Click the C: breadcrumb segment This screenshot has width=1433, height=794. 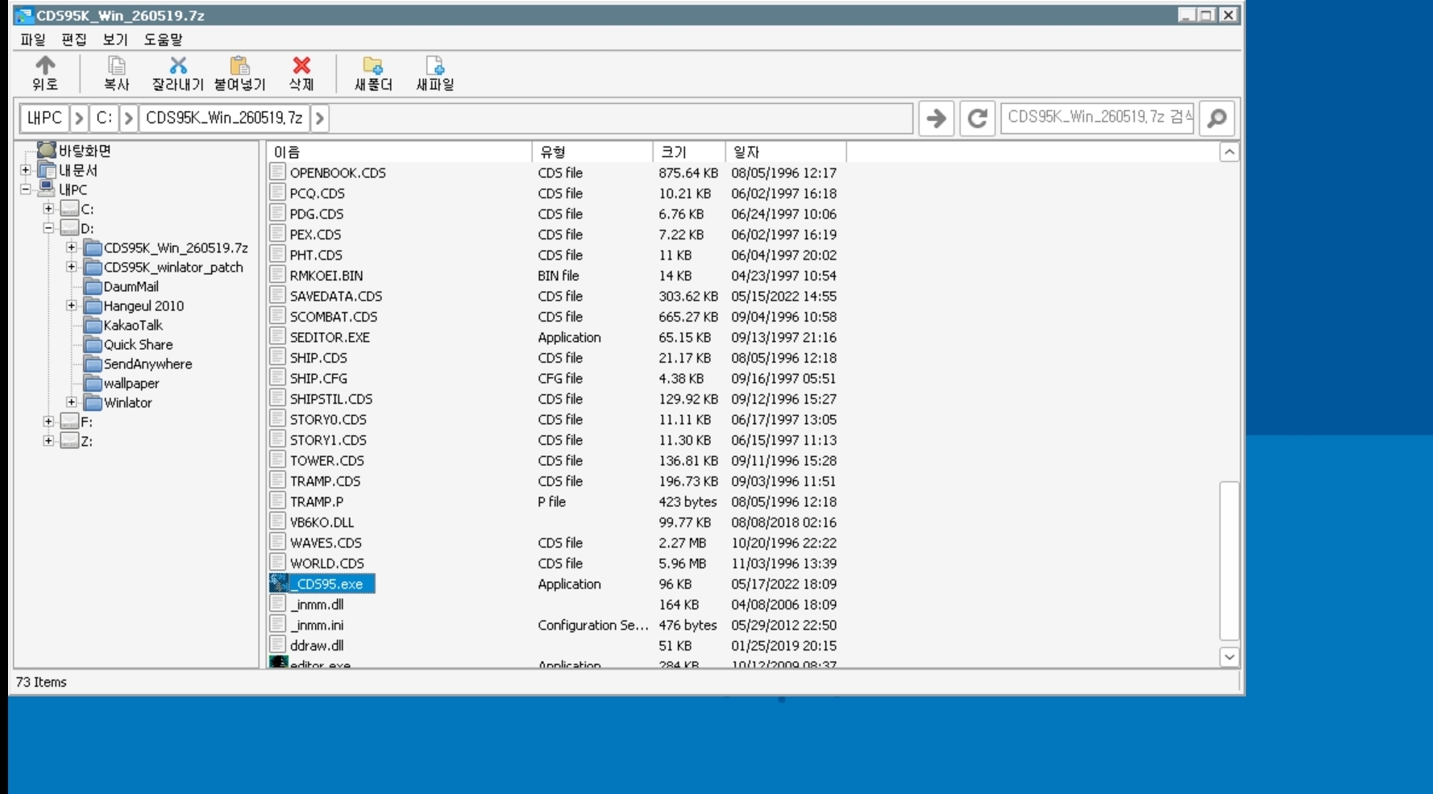[104, 118]
